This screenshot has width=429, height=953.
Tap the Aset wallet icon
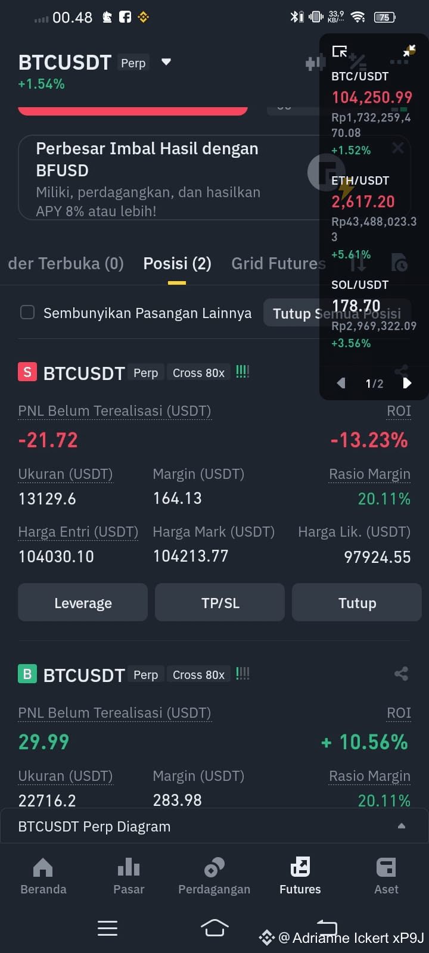tap(386, 876)
